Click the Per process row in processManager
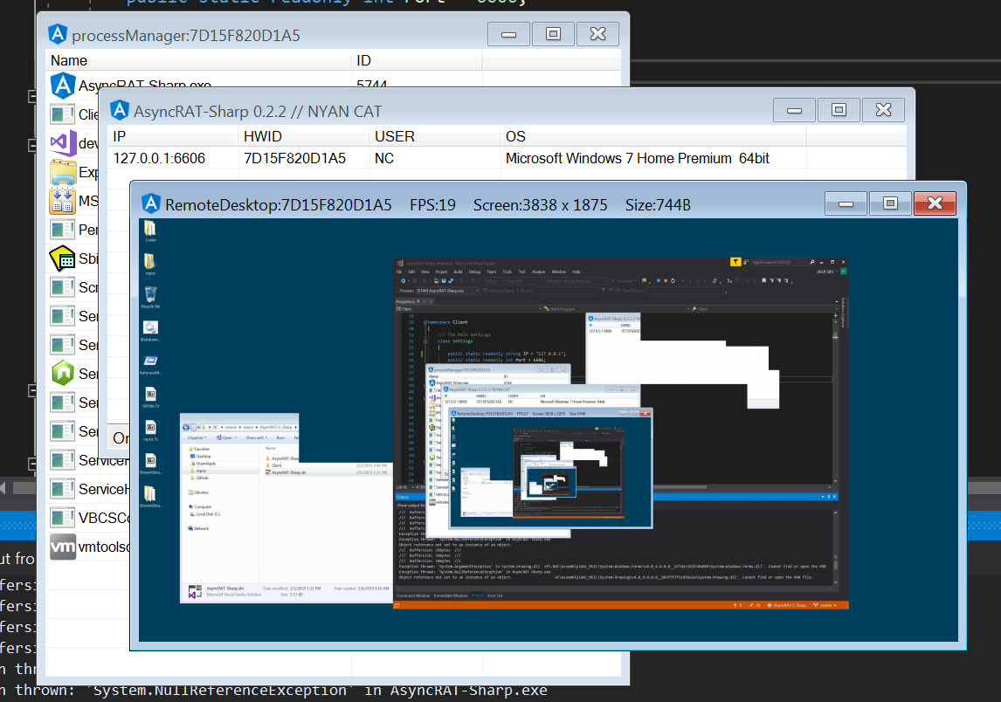This screenshot has width=1001, height=702. pyautogui.click(x=73, y=230)
